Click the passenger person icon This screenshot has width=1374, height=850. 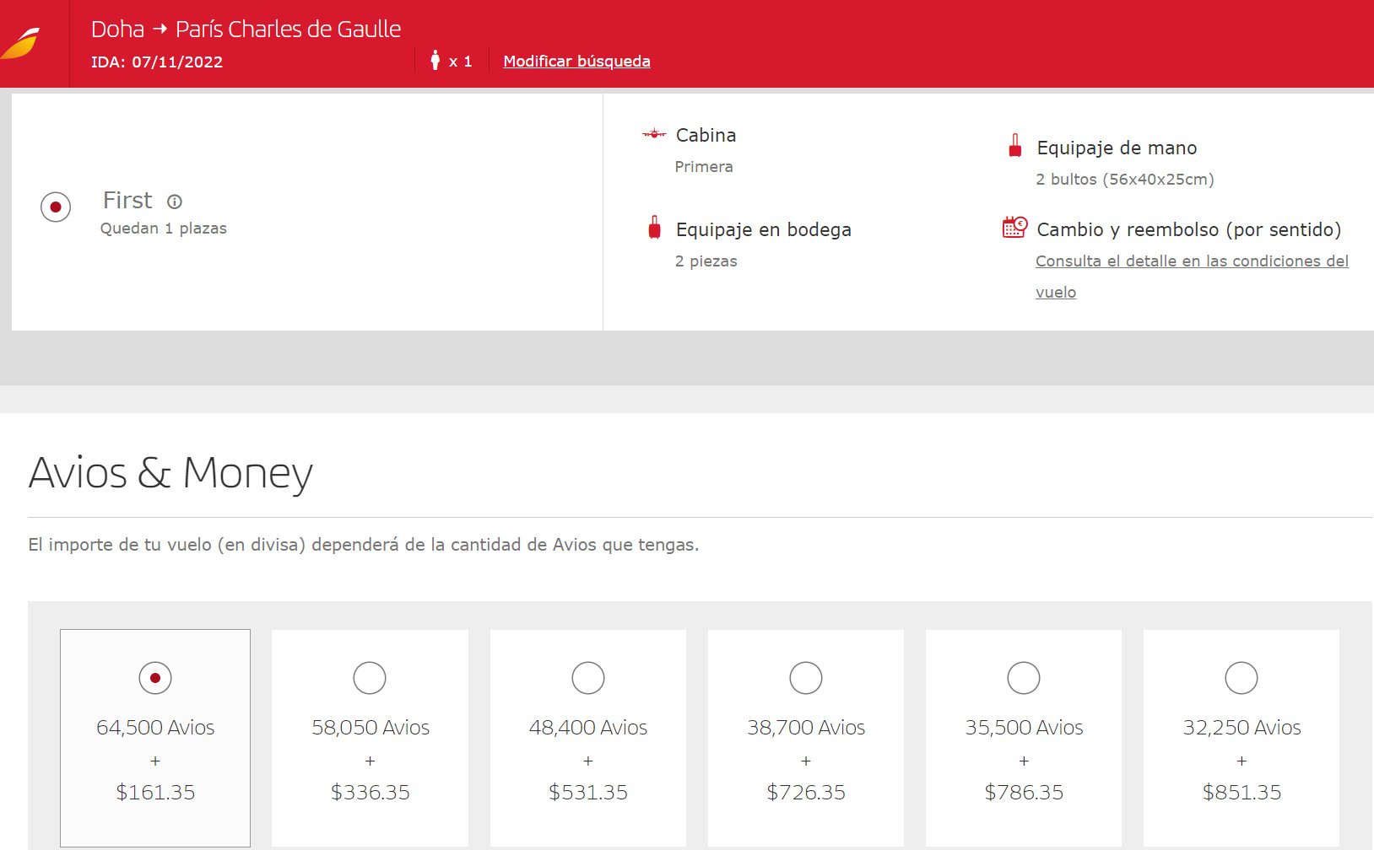coord(435,60)
